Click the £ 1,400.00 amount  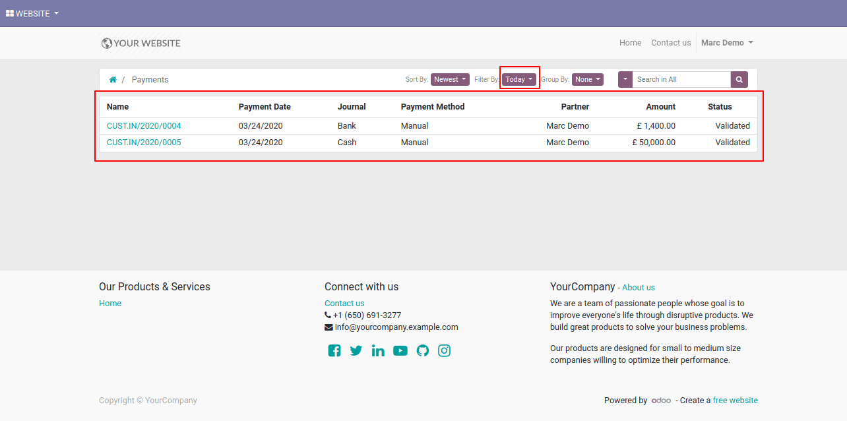point(656,126)
